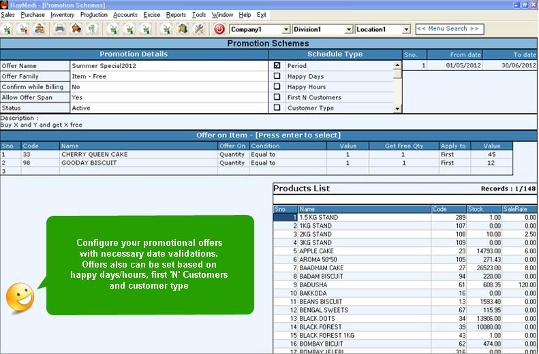The image size is (539, 354).
Task: Click the Products List Code column header
Action: [449, 209]
